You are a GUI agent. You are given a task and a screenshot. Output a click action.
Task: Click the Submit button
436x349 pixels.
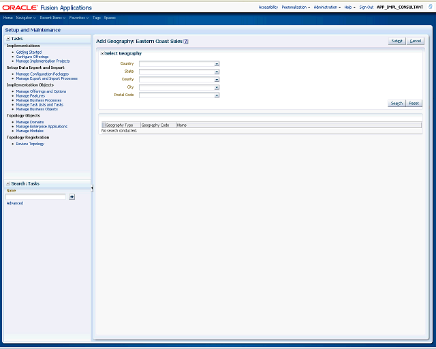coord(396,41)
